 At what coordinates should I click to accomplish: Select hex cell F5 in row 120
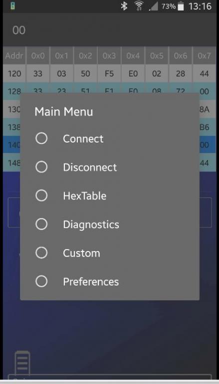pyautogui.click(x=109, y=73)
